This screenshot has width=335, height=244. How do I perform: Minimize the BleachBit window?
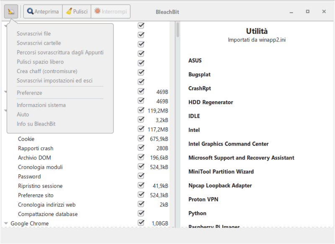point(291,12)
